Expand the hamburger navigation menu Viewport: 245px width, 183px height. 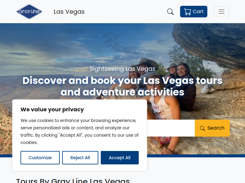tap(221, 12)
